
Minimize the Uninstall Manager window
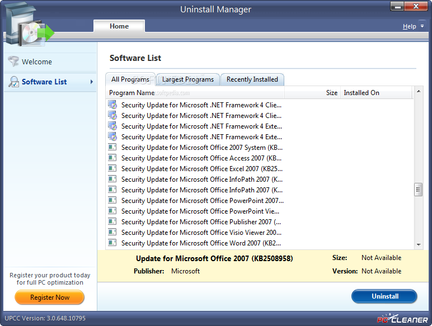[x=397, y=6]
